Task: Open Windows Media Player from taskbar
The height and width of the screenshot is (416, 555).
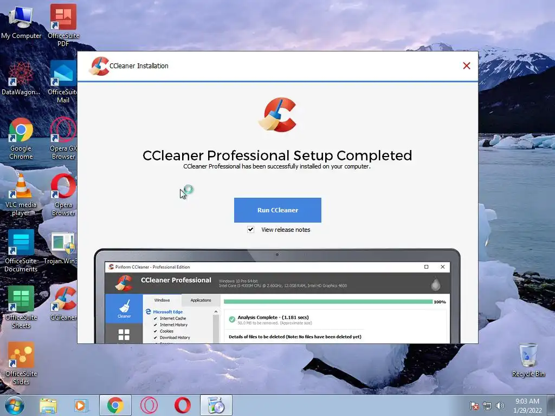Action: pyautogui.click(x=81, y=405)
